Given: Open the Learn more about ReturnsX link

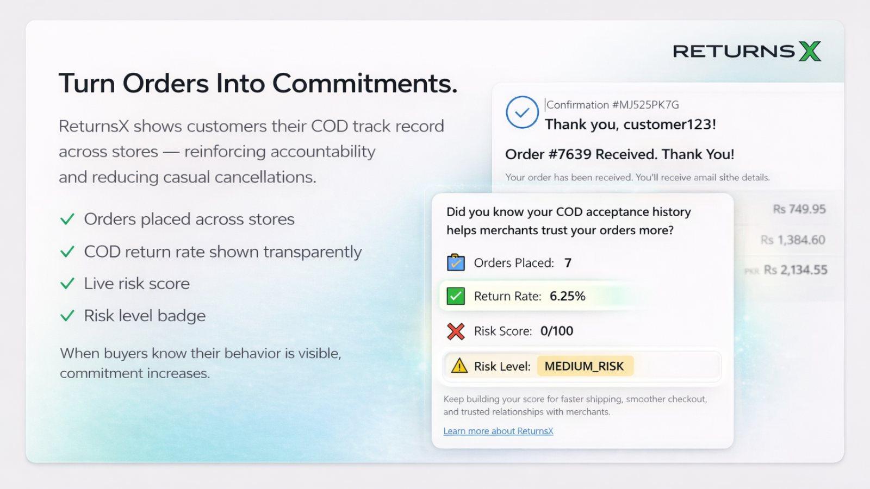Looking at the screenshot, I should 498,431.
